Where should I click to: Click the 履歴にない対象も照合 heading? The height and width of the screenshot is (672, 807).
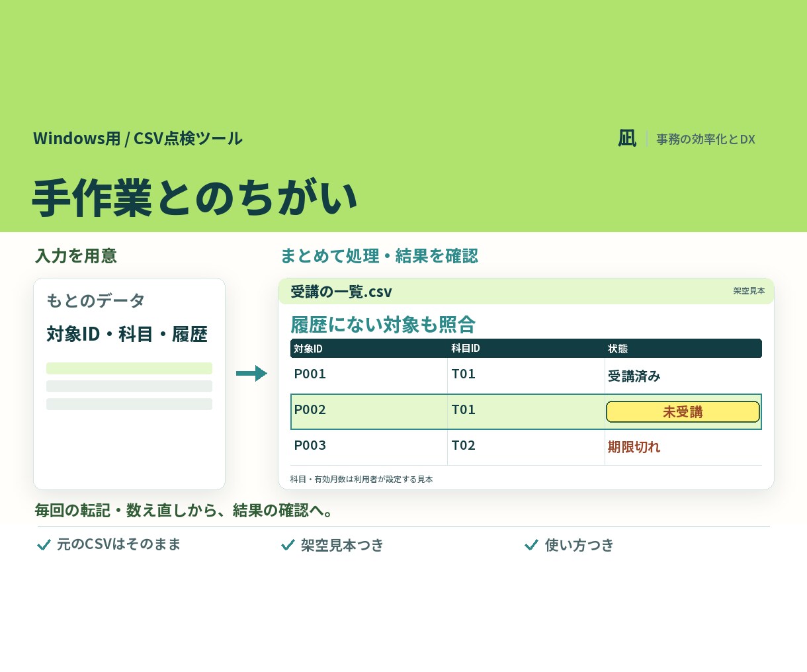[x=383, y=325]
